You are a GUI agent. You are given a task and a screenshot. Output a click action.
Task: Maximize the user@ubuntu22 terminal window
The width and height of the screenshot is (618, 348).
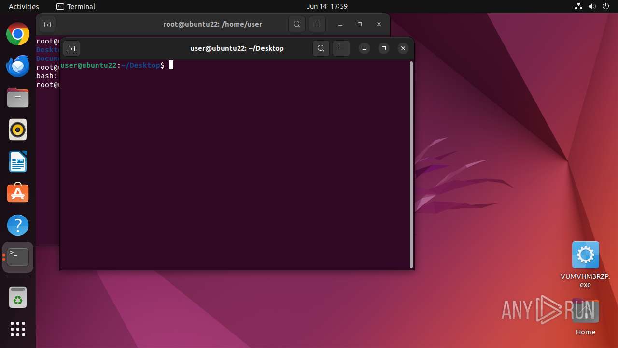point(384,48)
